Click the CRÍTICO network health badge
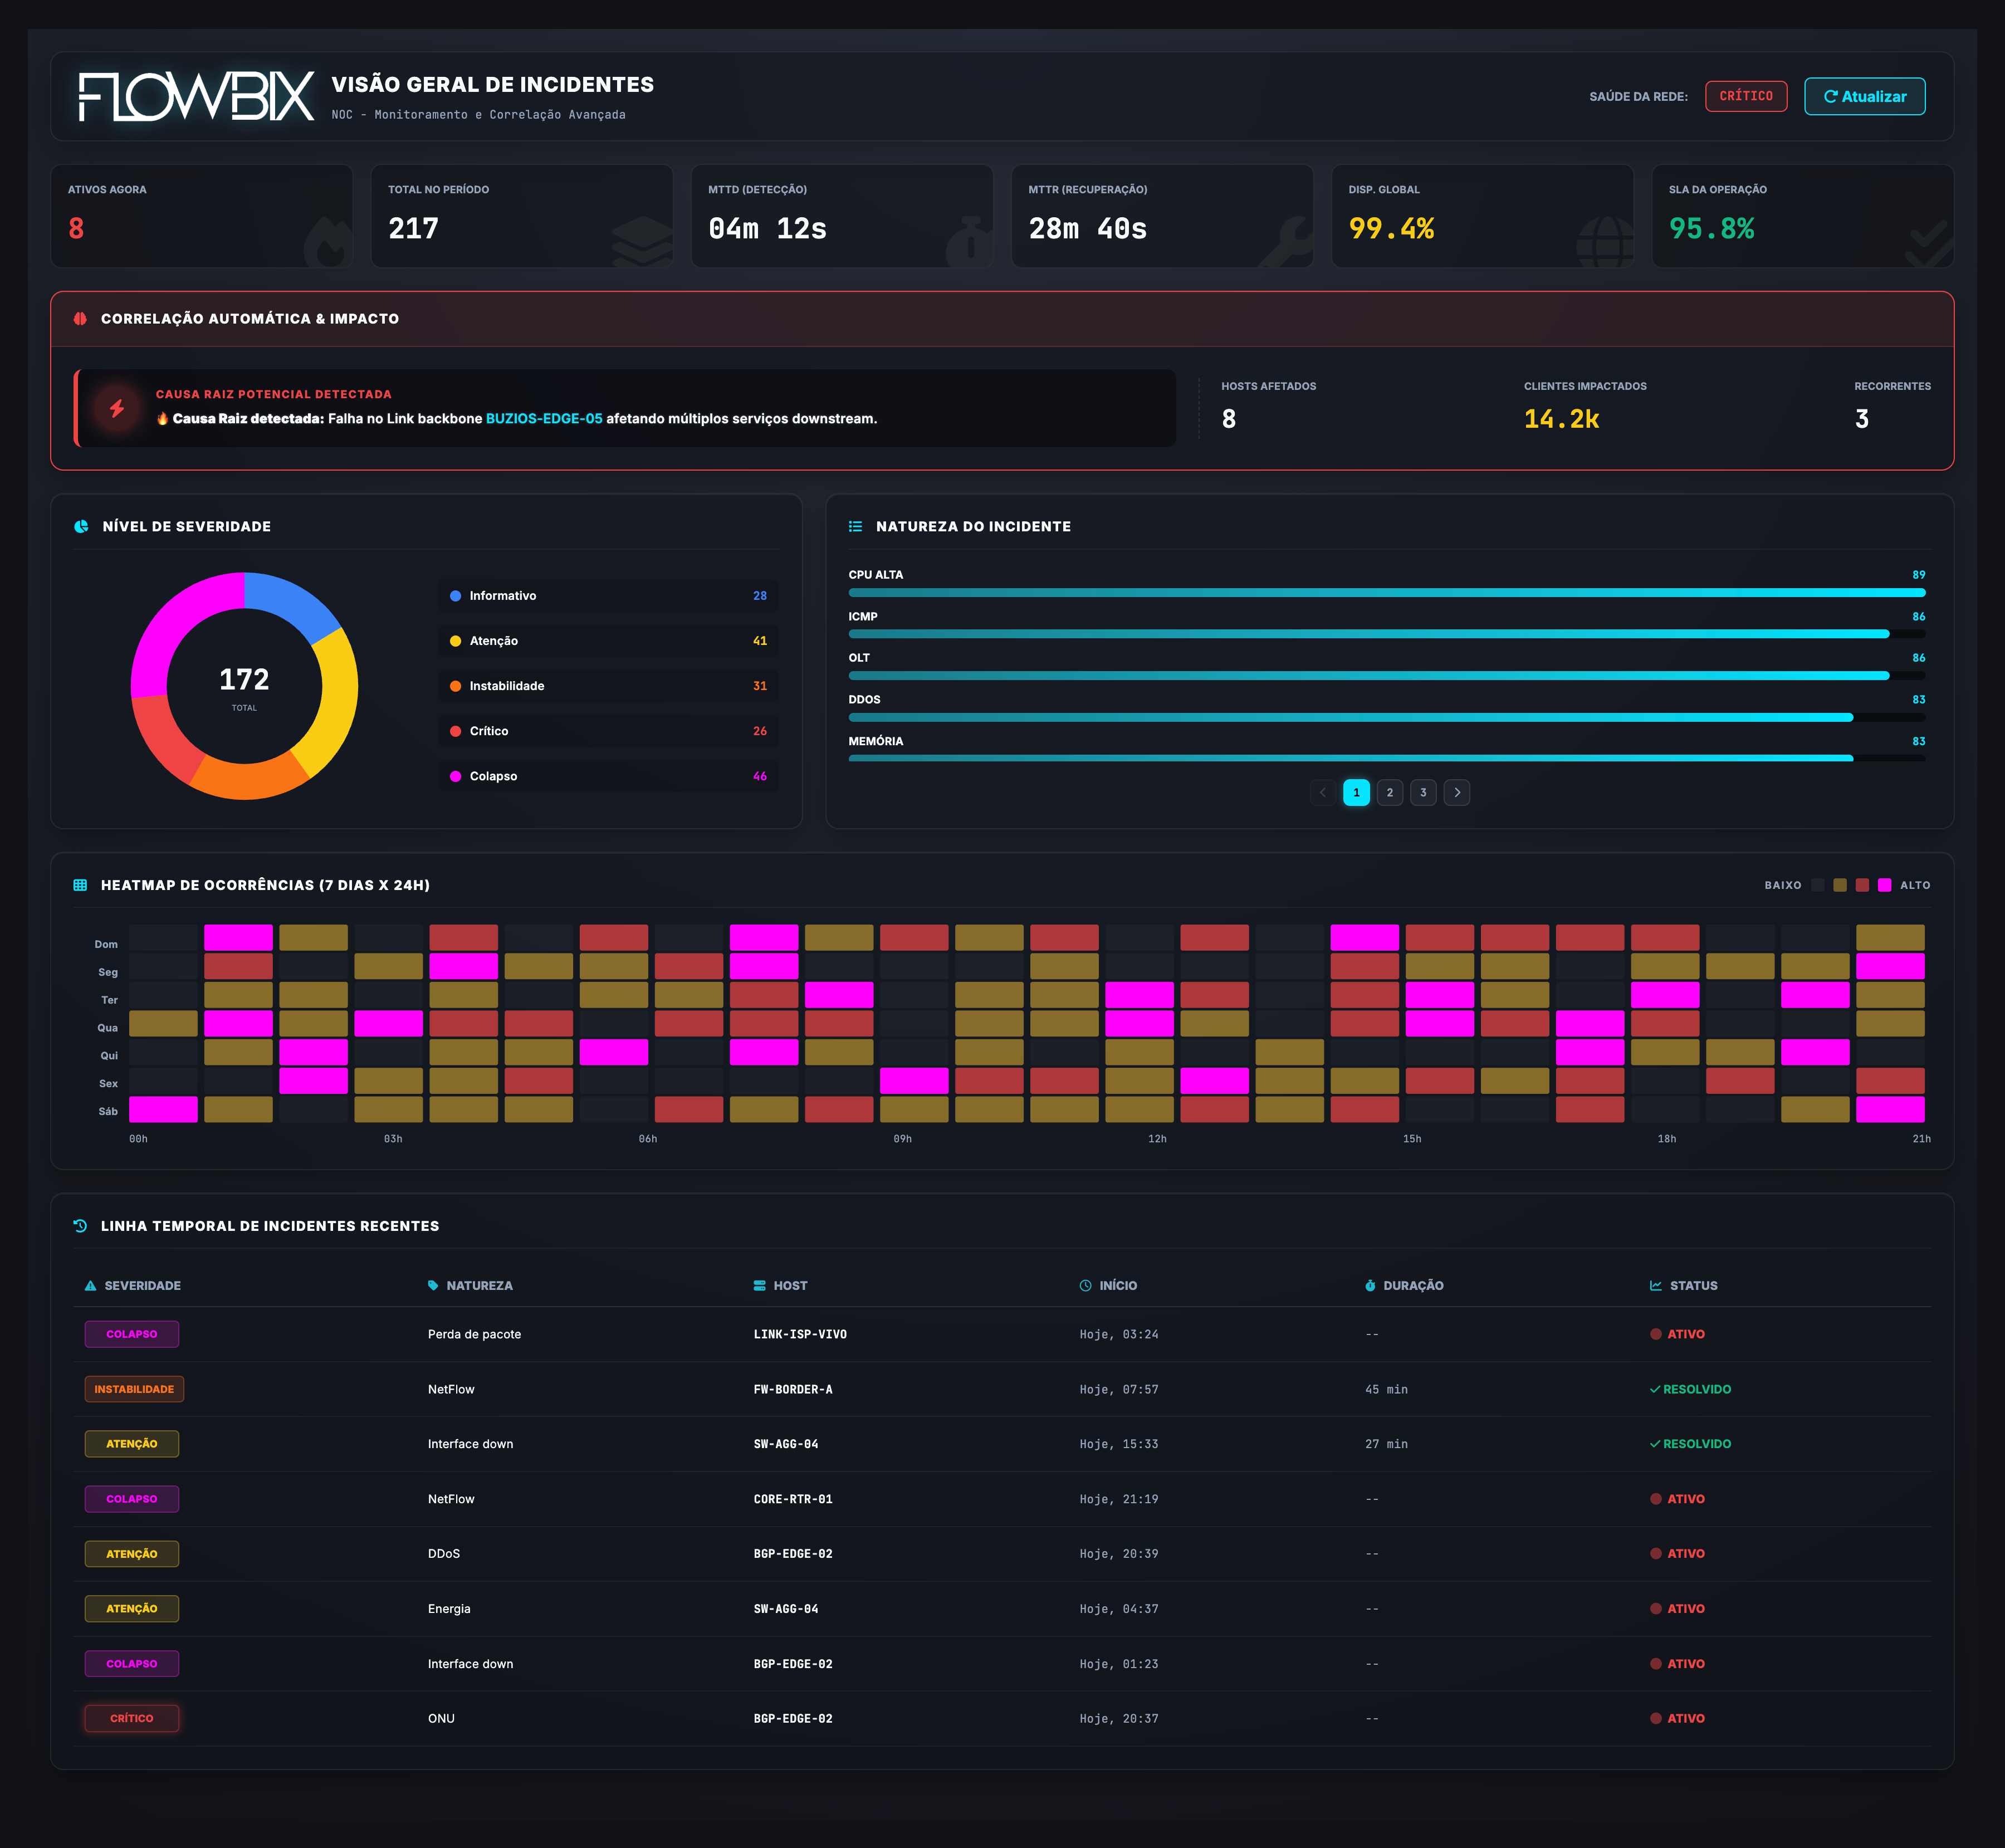The height and width of the screenshot is (1848, 2005). pos(1745,96)
